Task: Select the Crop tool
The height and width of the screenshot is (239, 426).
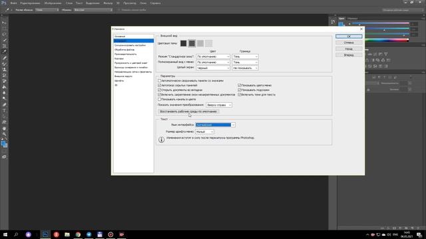Action: [4, 46]
